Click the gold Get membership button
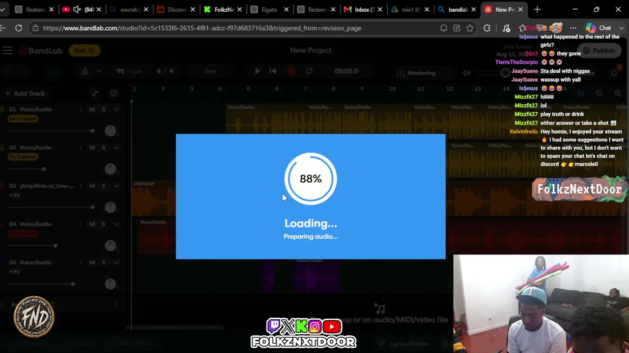Image resolution: width=629 pixels, height=353 pixels. (x=85, y=50)
